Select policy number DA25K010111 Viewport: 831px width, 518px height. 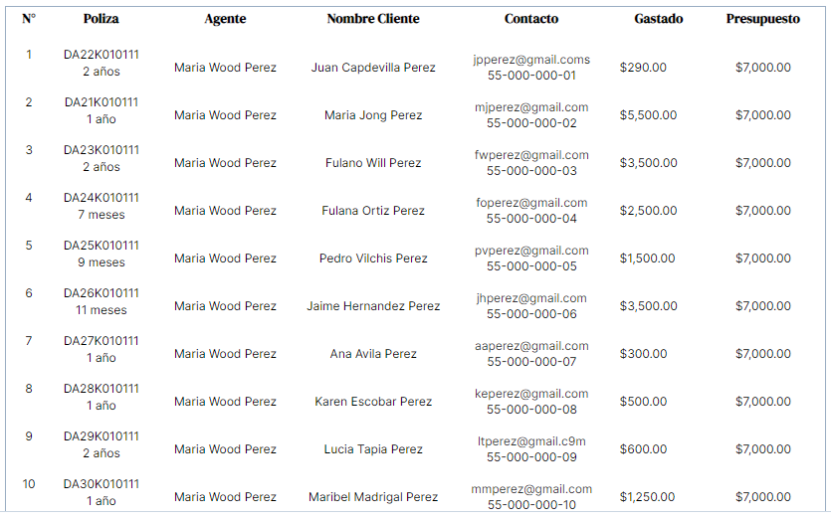[x=102, y=246]
